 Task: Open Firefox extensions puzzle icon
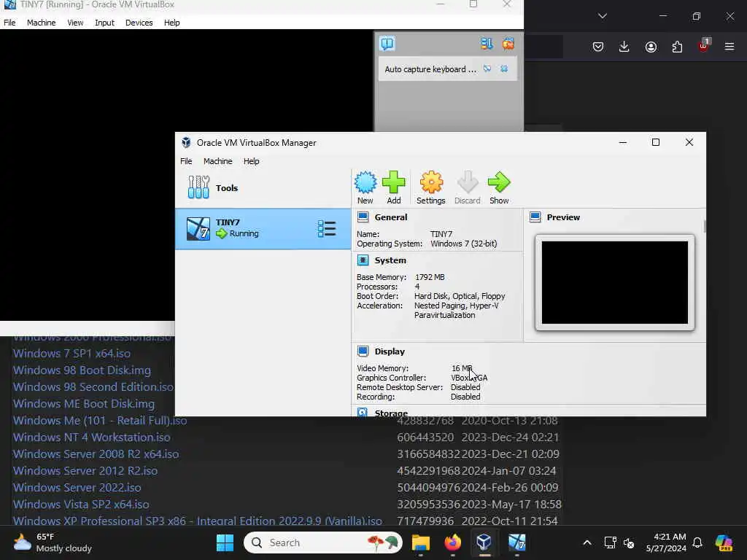click(x=677, y=47)
